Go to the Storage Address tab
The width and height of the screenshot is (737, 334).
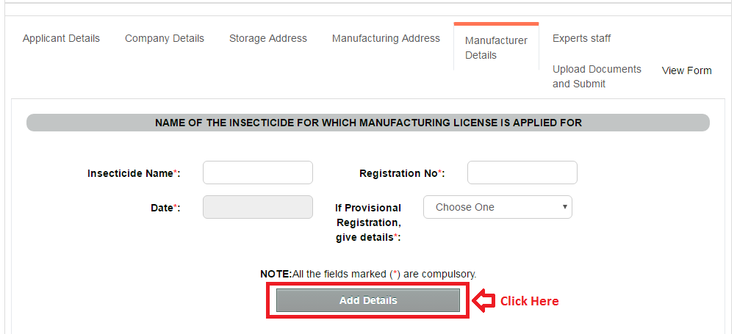coord(268,38)
